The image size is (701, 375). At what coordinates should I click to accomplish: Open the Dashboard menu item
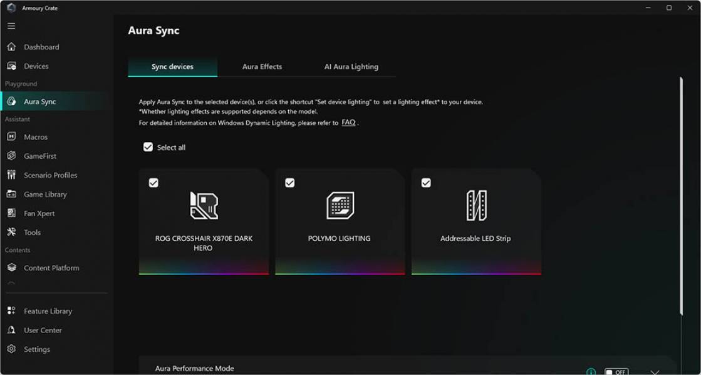click(x=41, y=47)
